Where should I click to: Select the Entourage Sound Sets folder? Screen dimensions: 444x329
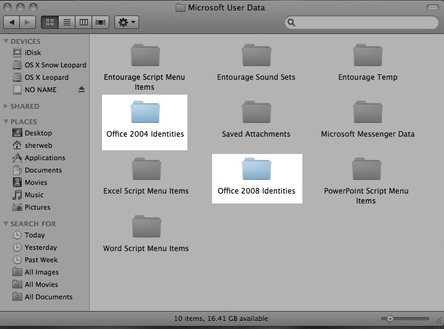[256, 56]
